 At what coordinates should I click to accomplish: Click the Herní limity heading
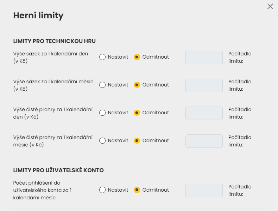click(x=38, y=16)
